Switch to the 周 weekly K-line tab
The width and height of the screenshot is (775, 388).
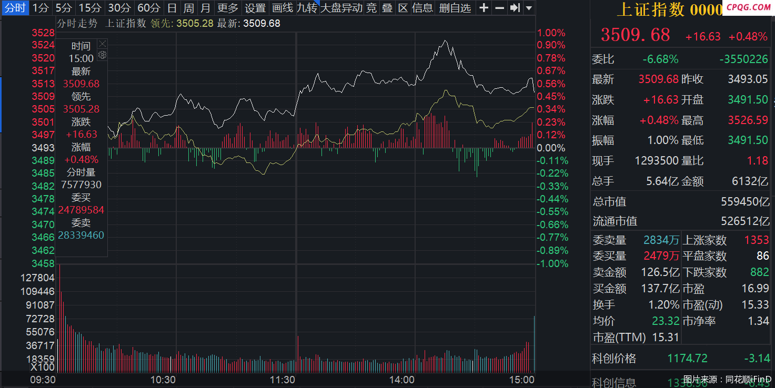point(188,8)
